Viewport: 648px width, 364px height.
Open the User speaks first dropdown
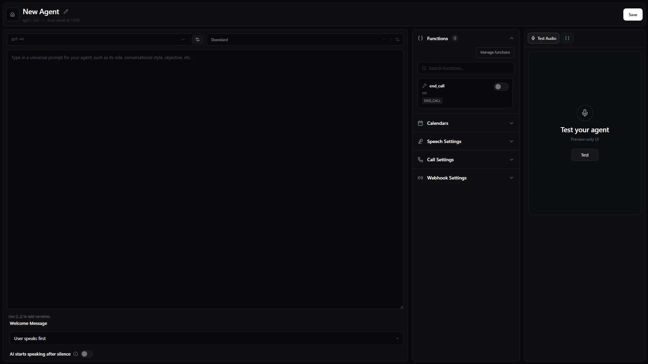[397, 338]
